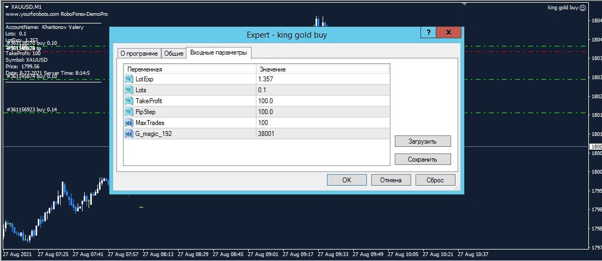The height and width of the screenshot is (261, 602).
Task: Click the Отмена button
Action: tap(391, 180)
